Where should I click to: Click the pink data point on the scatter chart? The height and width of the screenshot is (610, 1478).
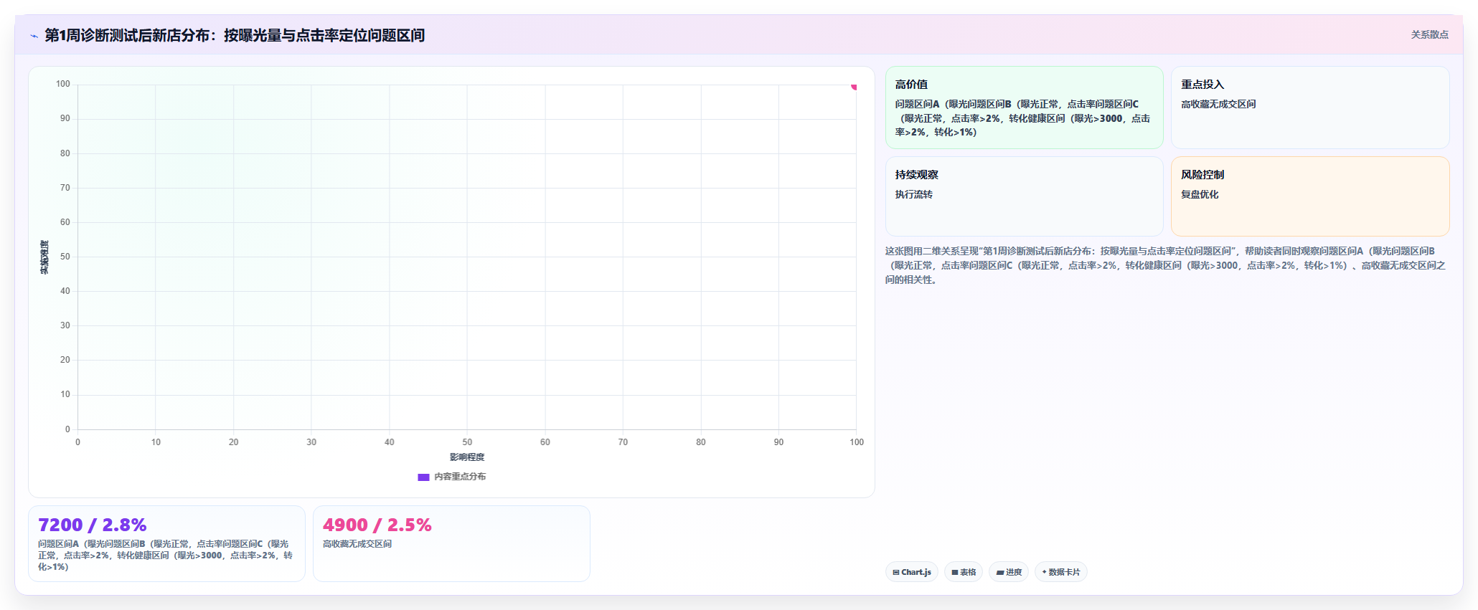point(854,86)
